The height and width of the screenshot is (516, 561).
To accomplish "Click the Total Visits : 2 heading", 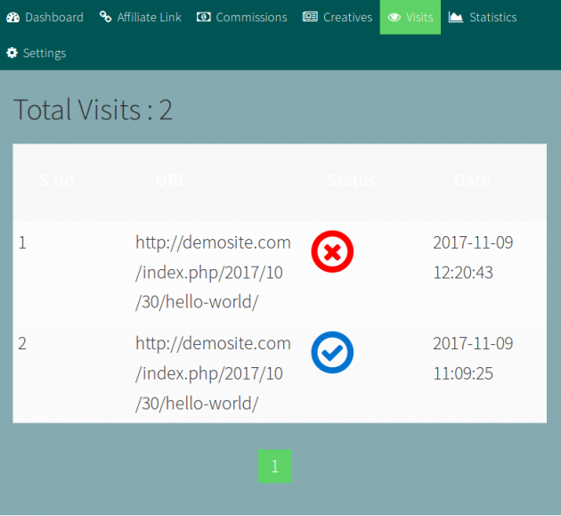I will [93, 110].
